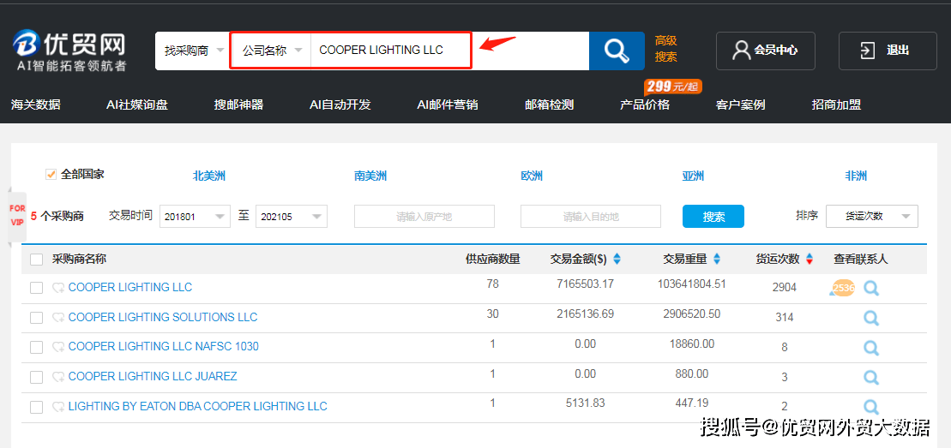Viewport: 951px width, 448px height.
Task: Open the 找采购商 dropdown
Action: (194, 51)
